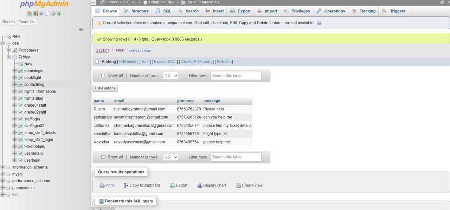Click the Print printer icon

[102, 185]
